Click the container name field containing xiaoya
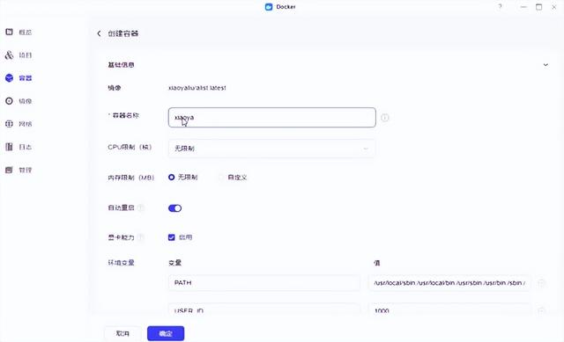Image resolution: width=564 pixels, height=342 pixels. [272, 117]
